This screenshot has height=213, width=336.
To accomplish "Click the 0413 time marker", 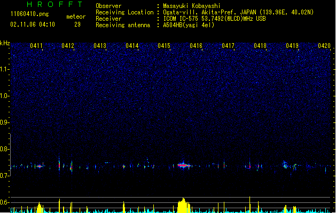I will pos(100,46).
